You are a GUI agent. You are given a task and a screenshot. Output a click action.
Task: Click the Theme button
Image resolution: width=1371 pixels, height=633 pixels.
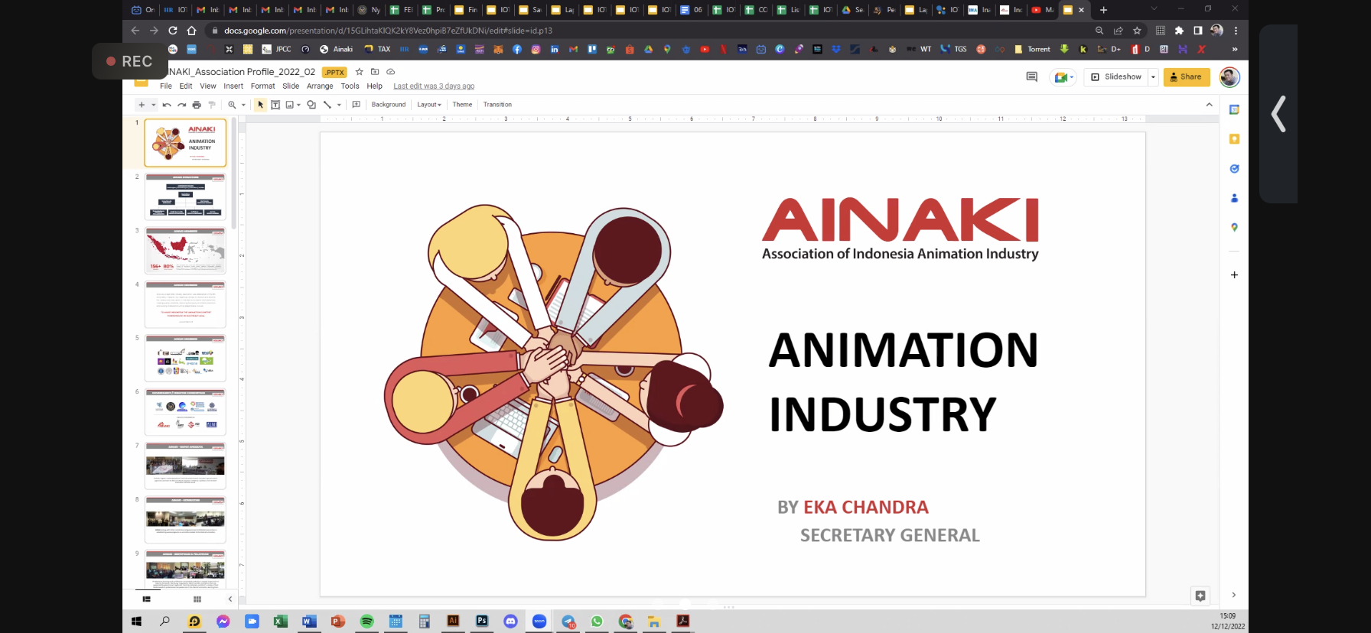click(462, 105)
